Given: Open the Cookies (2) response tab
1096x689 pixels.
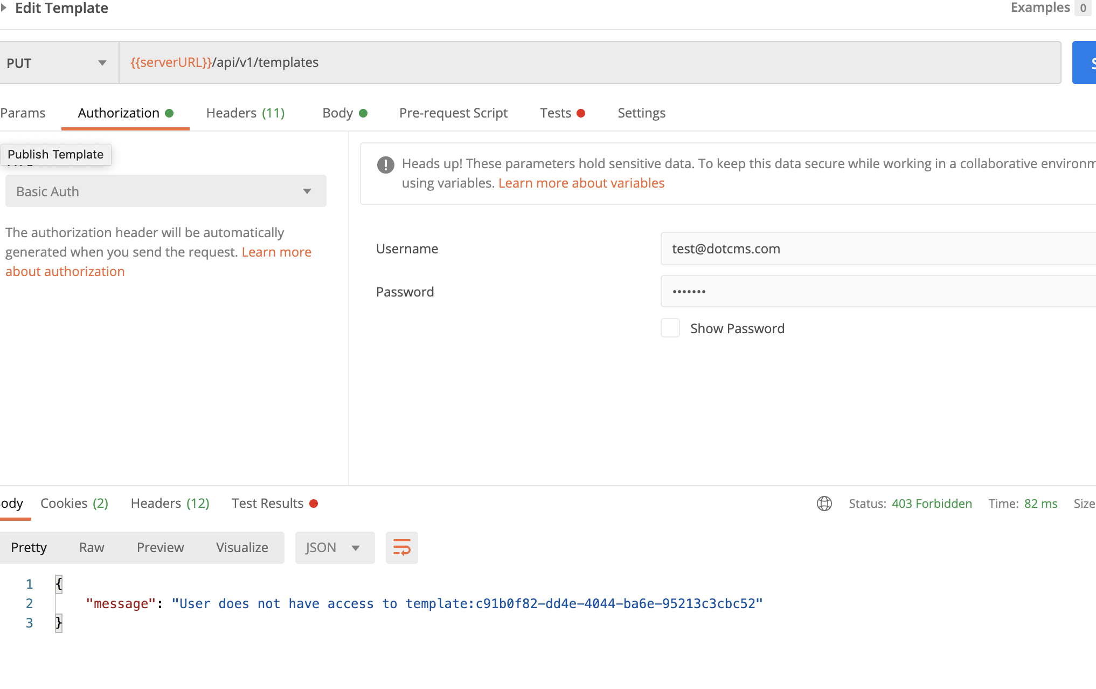Looking at the screenshot, I should [74, 503].
